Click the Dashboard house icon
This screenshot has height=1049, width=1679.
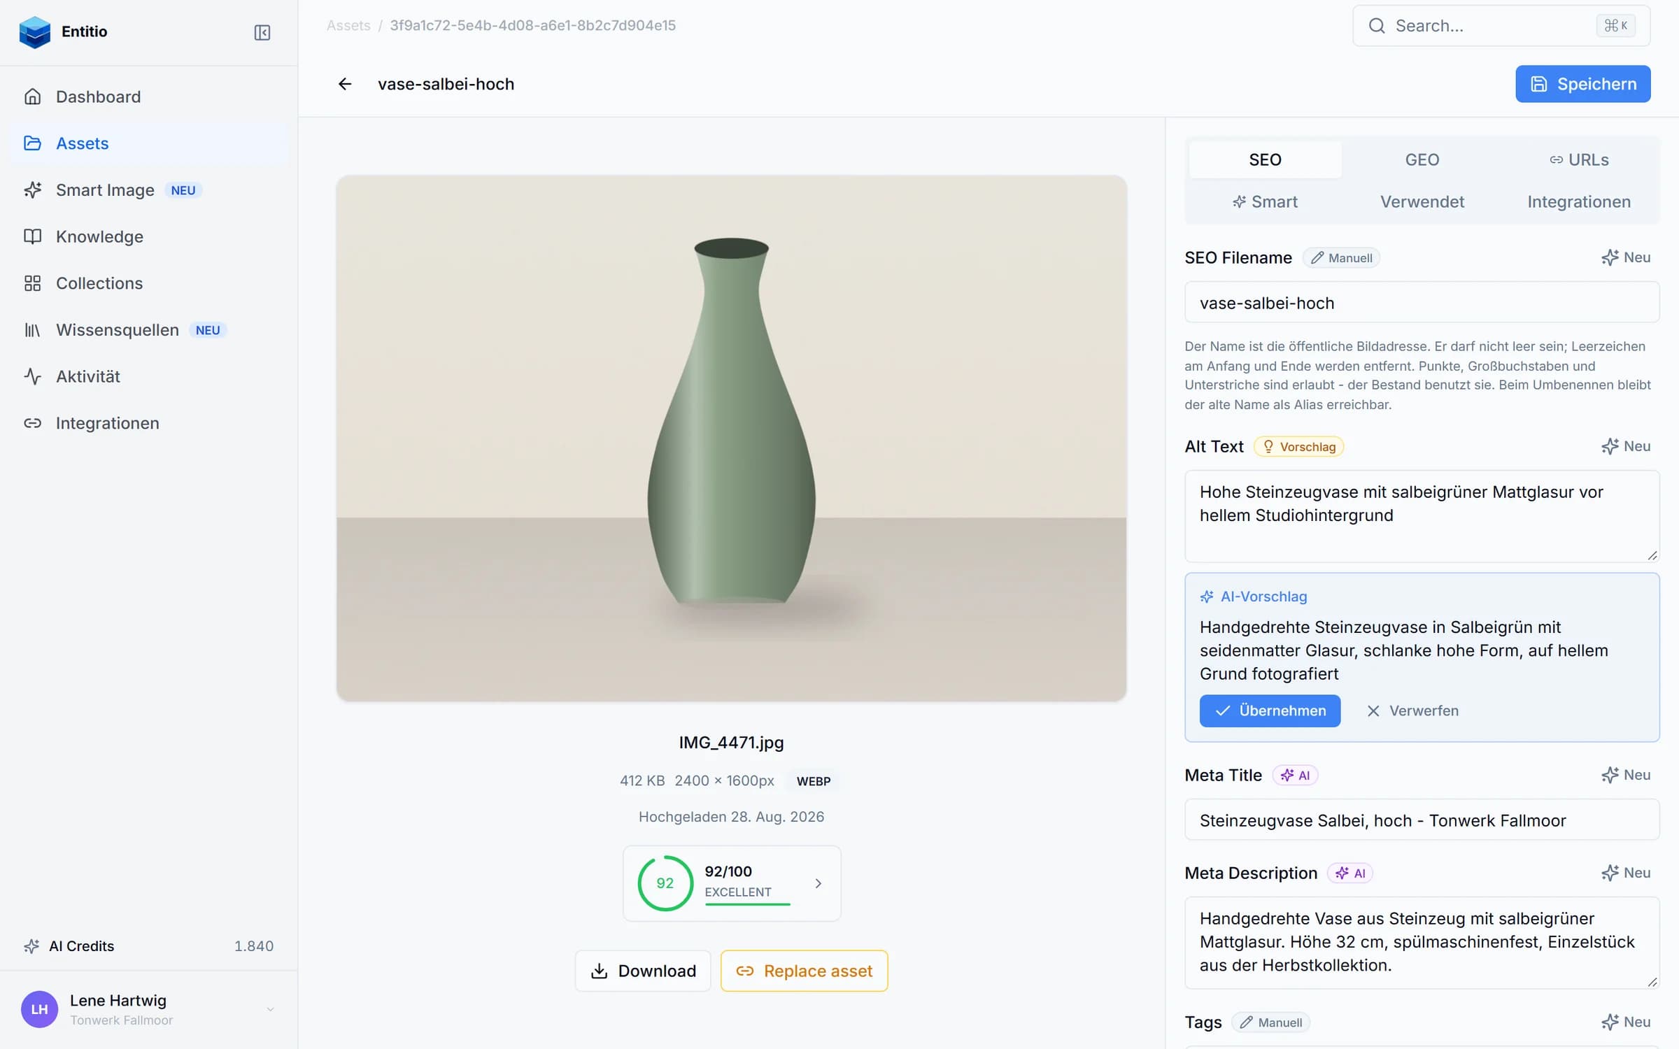click(33, 97)
